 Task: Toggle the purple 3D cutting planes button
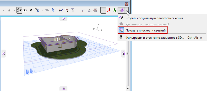click(x=121, y=10)
